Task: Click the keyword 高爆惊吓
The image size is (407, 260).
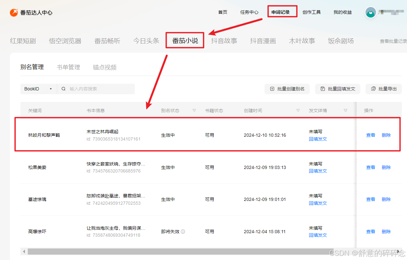Action: click(x=37, y=232)
